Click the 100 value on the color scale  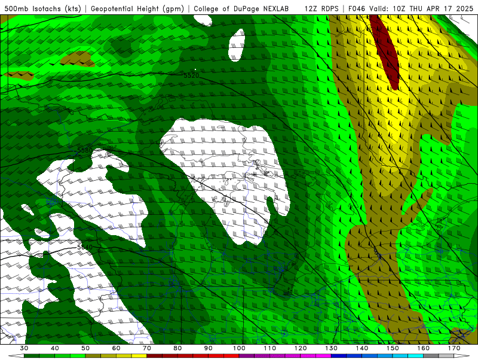pos(240,348)
